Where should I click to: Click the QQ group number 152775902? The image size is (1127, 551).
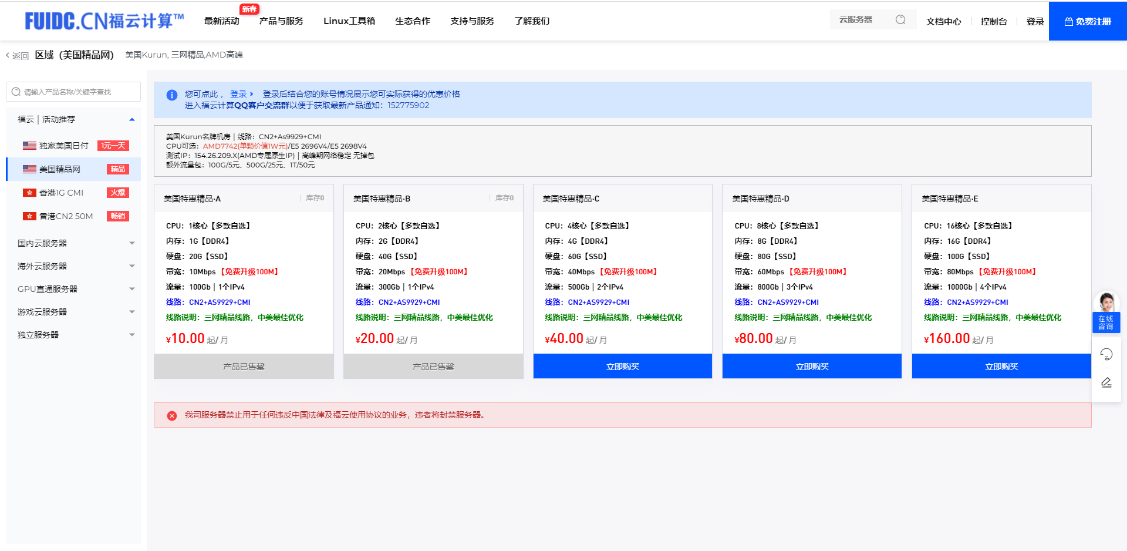(x=409, y=105)
